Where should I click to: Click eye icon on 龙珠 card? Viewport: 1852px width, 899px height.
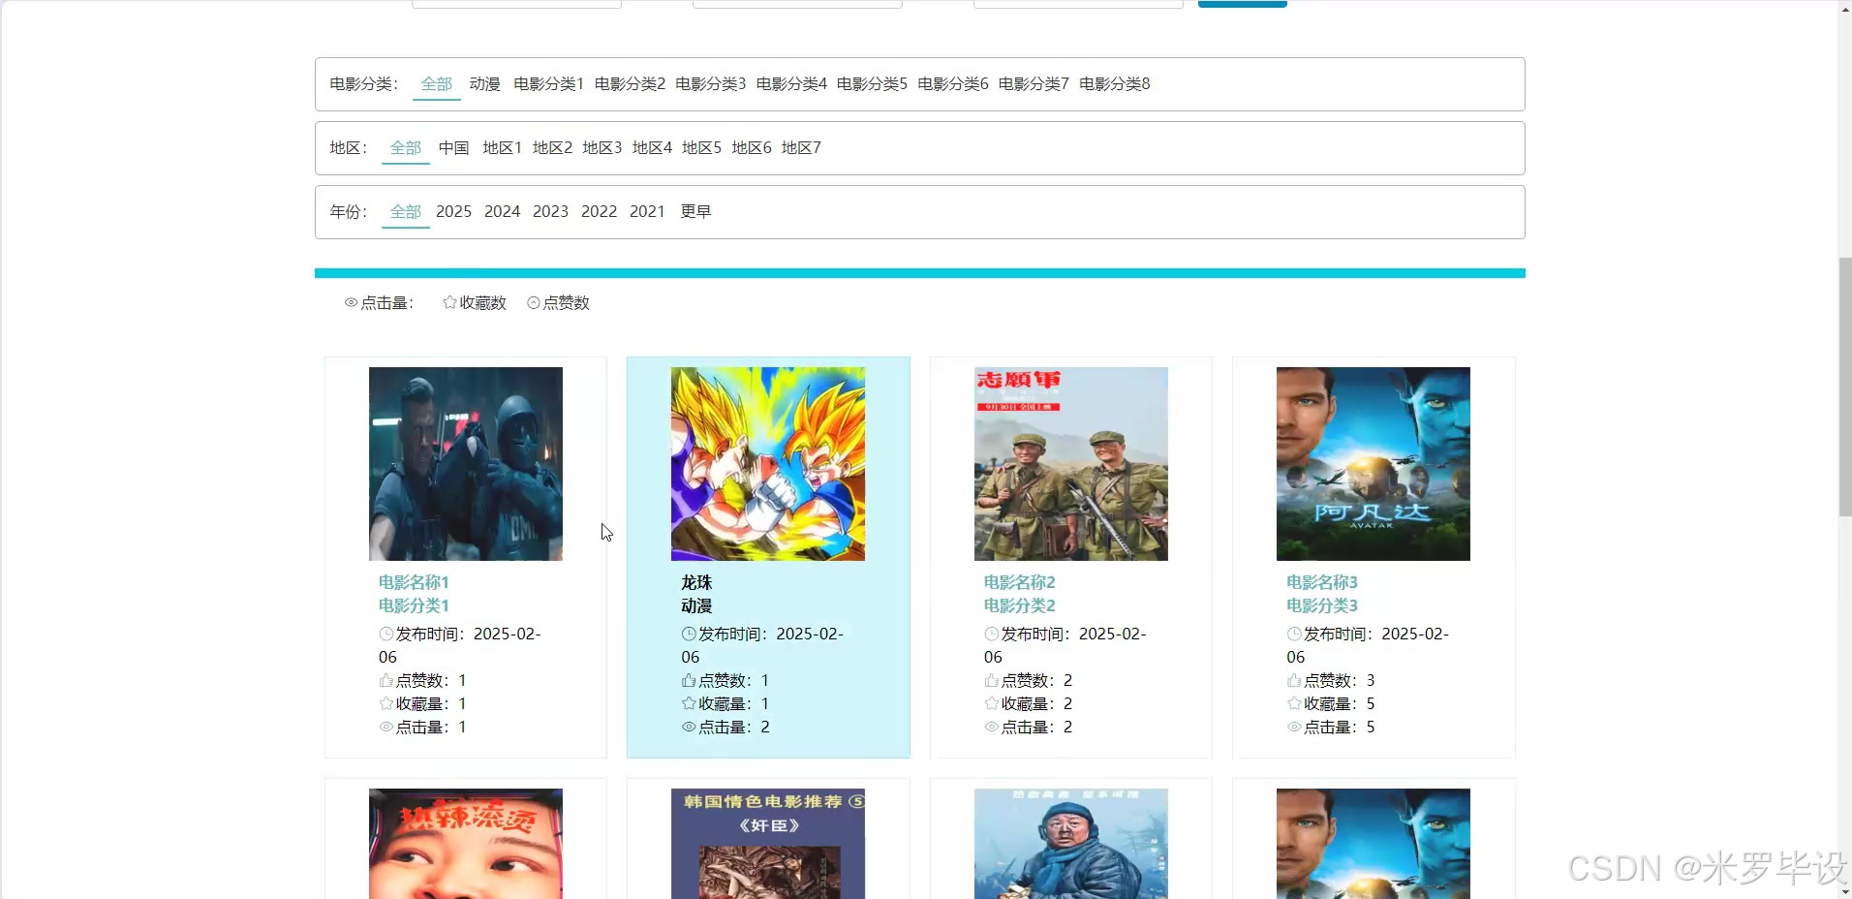click(689, 728)
